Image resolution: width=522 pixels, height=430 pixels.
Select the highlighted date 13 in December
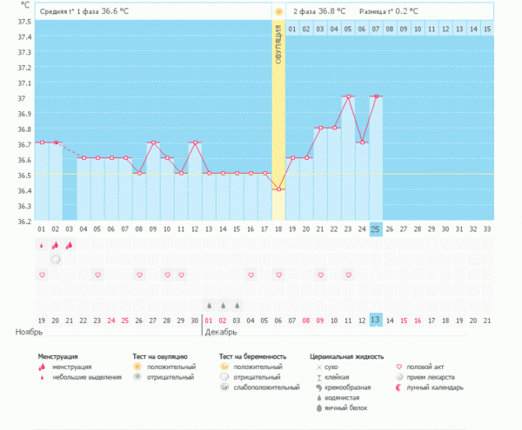tap(376, 320)
